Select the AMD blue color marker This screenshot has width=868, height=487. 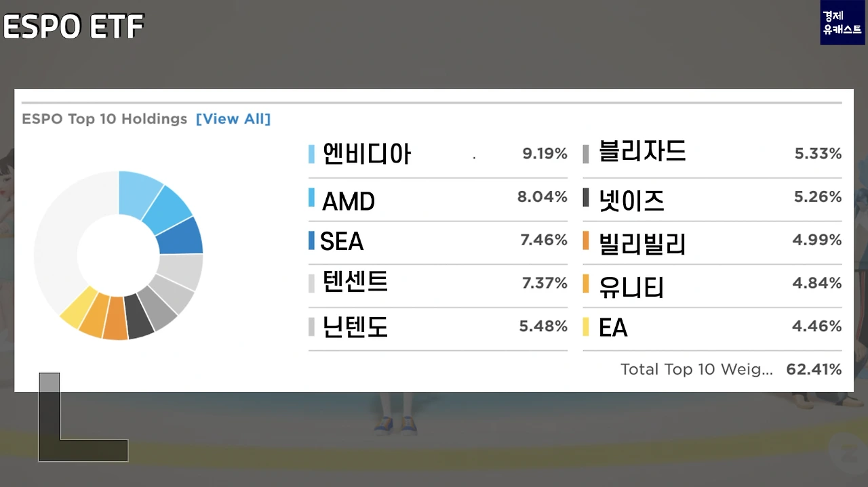pyautogui.click(x=311, y=197)
